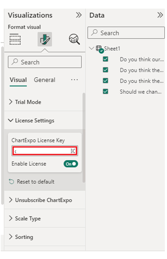Select the Format visual paintbrush icon

coord(45,39)
